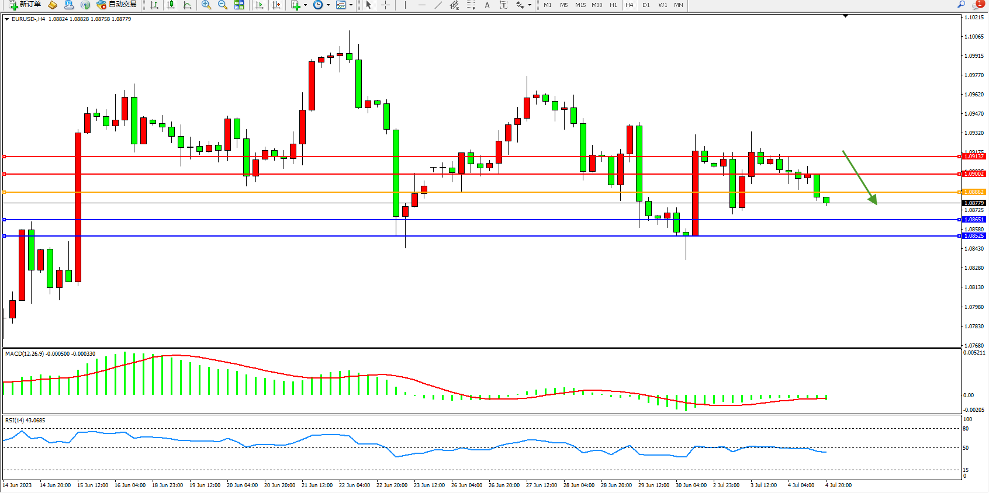Click the chart shift marker triangle
This screenshot has width=989, height=493.
(x=845, y=16)
